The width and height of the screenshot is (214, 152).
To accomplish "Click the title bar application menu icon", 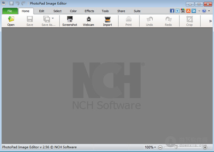I will click(4, 3).
